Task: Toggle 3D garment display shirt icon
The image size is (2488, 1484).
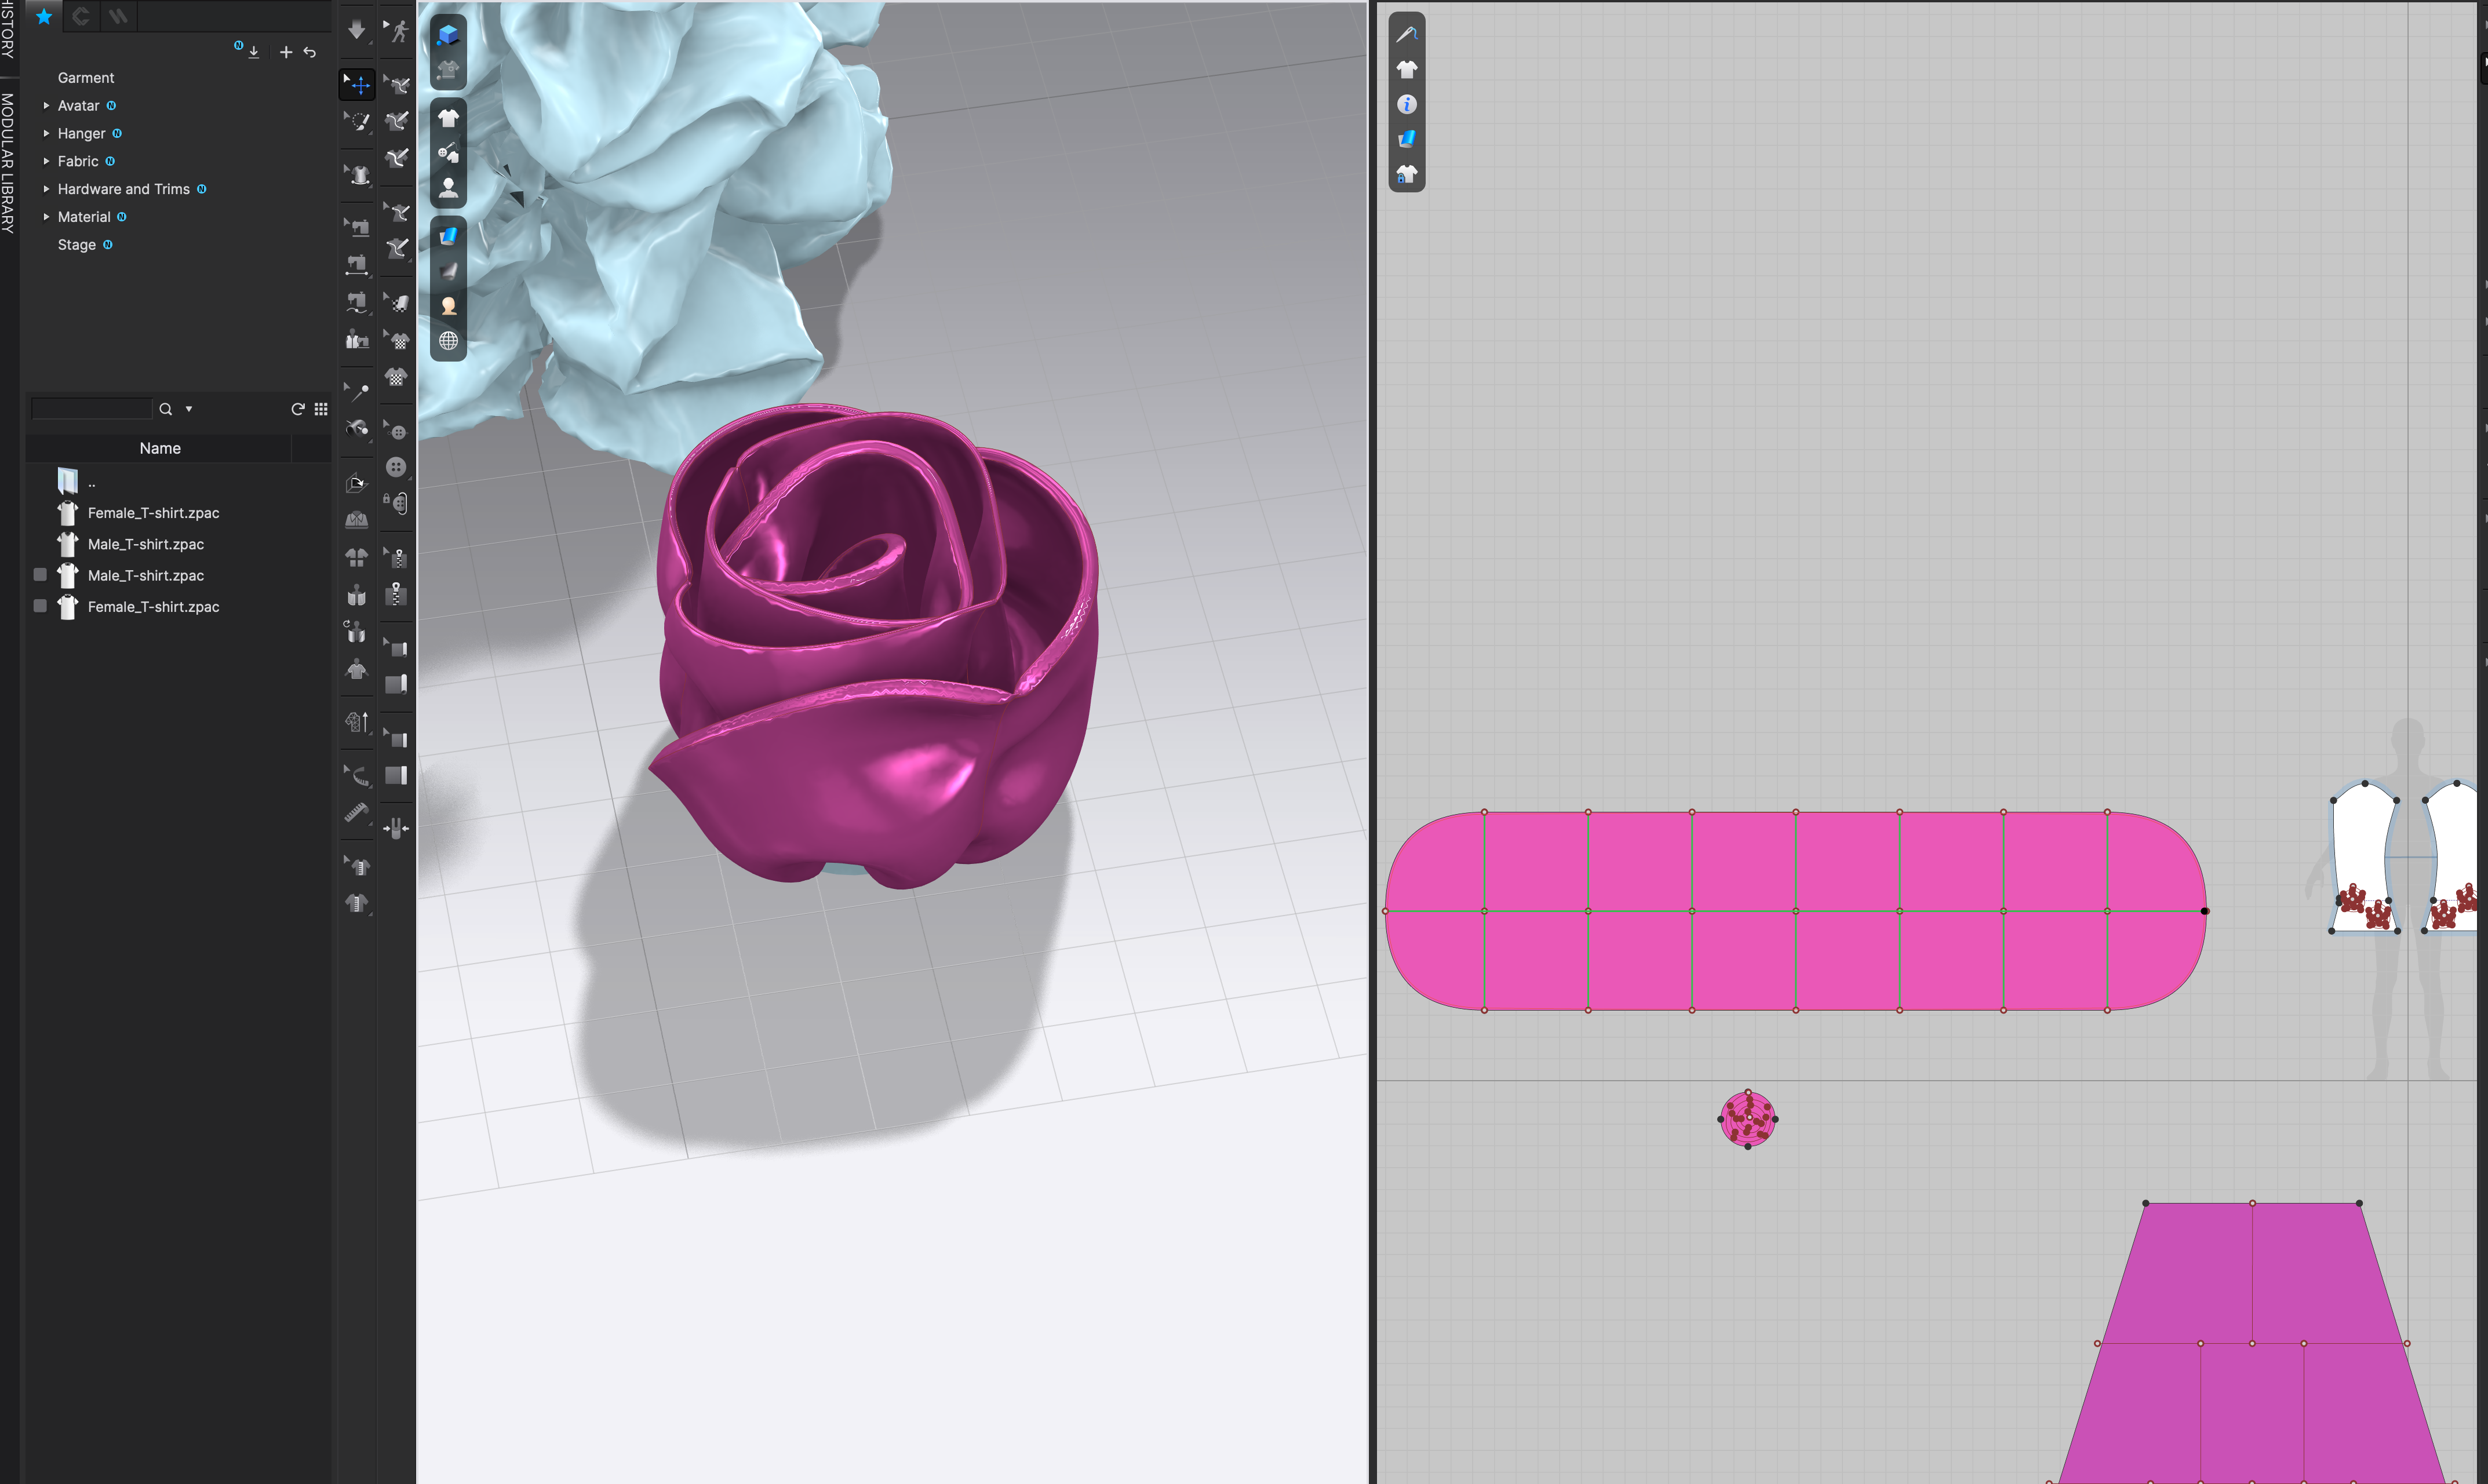Action: [448, 118]
